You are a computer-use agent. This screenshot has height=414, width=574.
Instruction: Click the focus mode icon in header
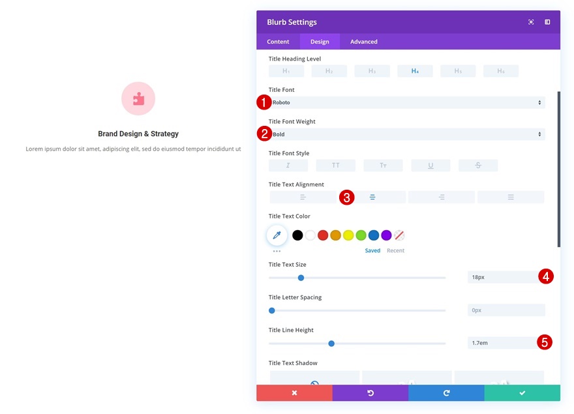click(531, 22)
